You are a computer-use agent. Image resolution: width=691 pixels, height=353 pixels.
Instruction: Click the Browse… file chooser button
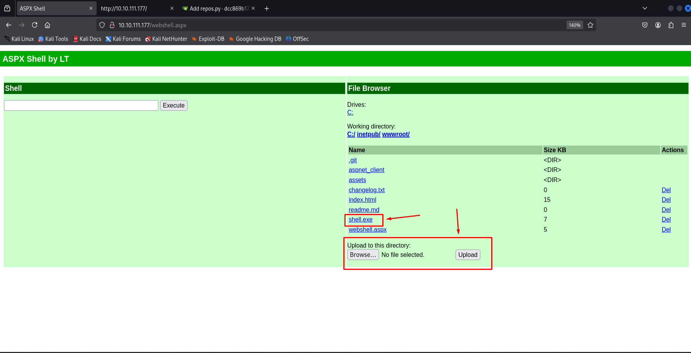click(363, 255)
